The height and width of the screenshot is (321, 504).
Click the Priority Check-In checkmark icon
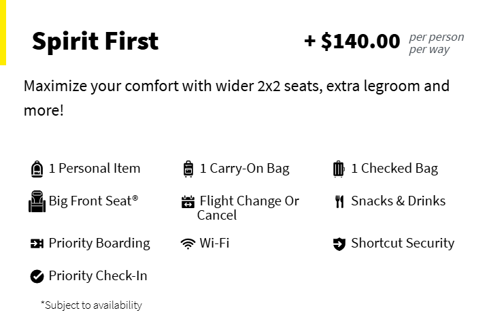tap(37, 276)
